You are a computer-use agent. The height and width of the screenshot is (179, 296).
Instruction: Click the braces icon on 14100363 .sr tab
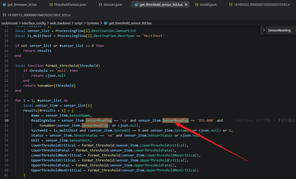[231, 4]
